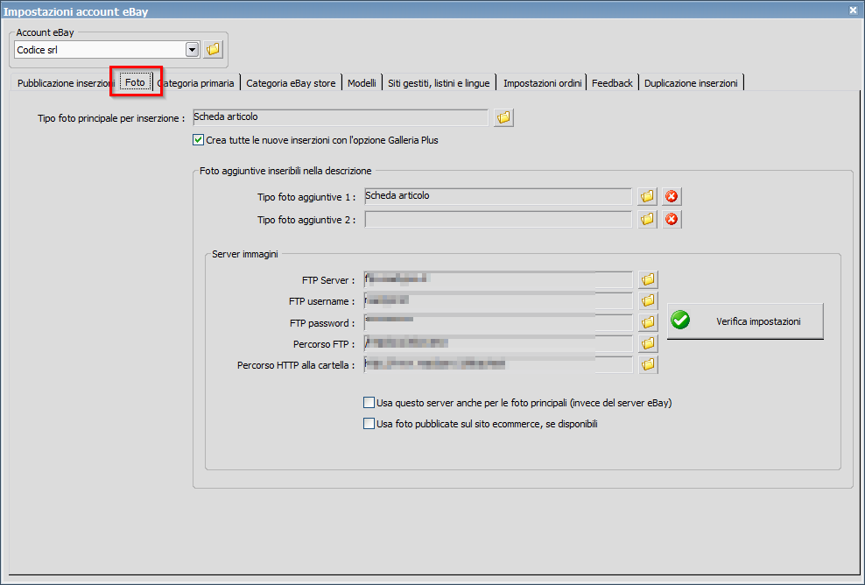Open the Categoria primaria tab
Viewport: 865px width, 585px height.
pyautogui.click(x=196, y=83)
